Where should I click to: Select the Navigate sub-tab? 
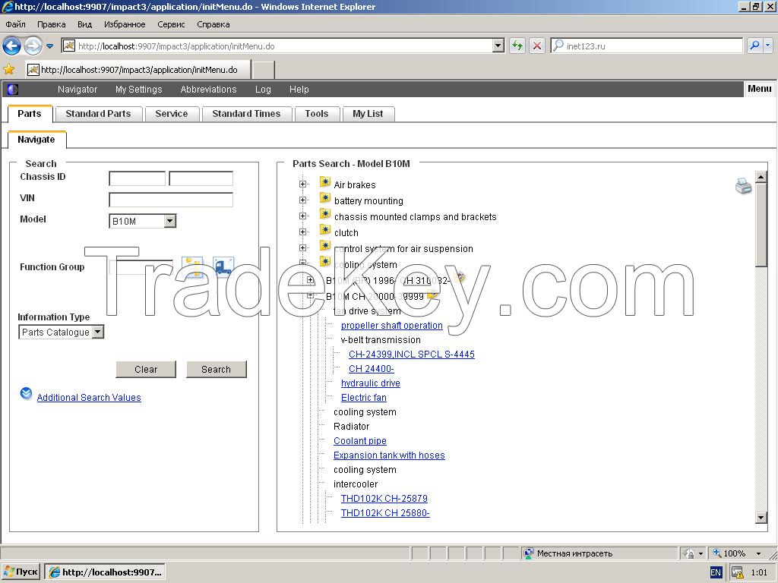click(36, 140)
